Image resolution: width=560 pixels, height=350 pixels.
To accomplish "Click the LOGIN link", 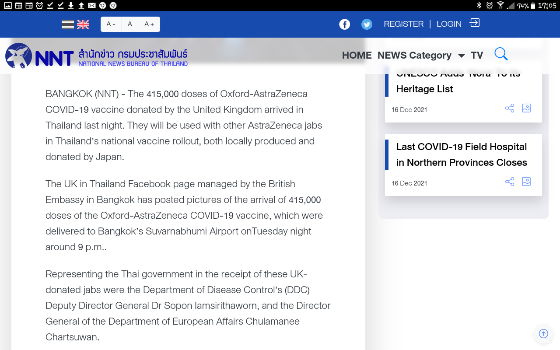I will click(449, 24).
